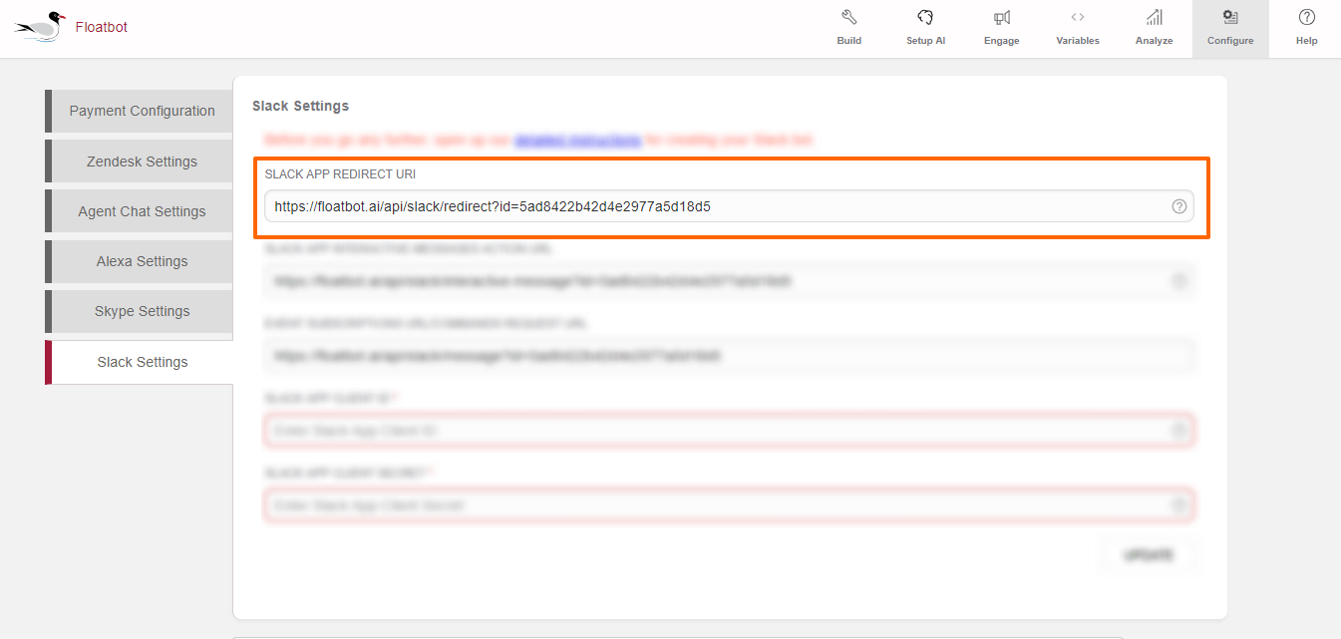Open the Help question mark icon

click(x=1306, y=17)
